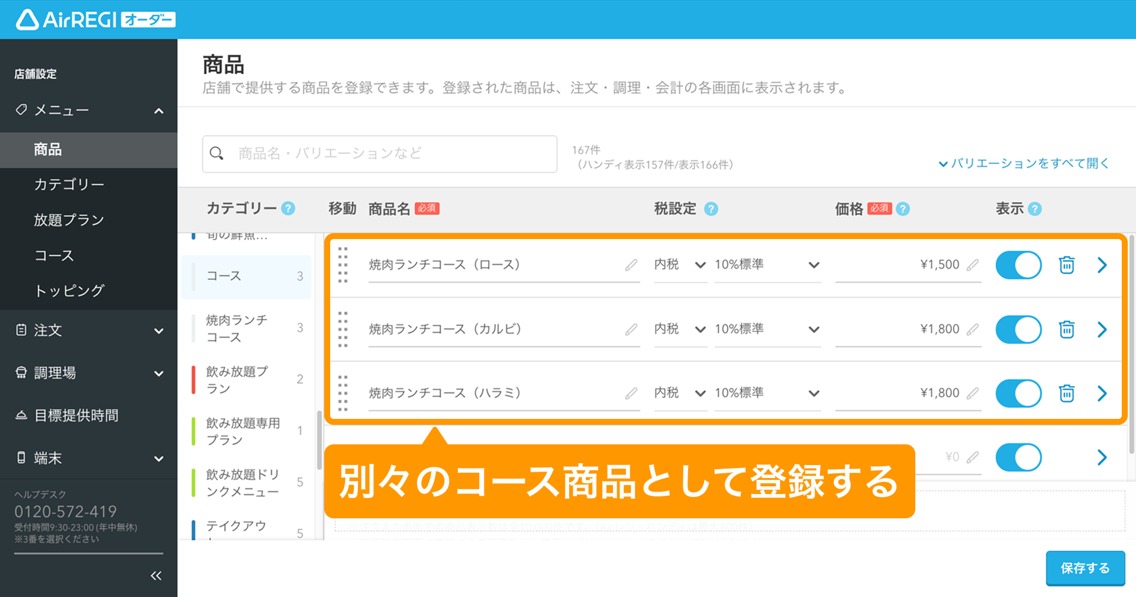1136x597 pixels.
Task: Open 内税 dropdown in ハラミ row
Action: [680, 393]
